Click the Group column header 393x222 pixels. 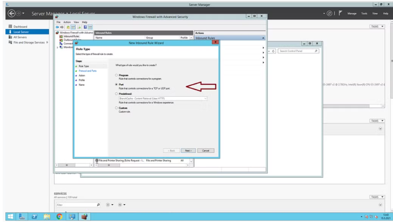pyautogui.click(x=162, y=38)
